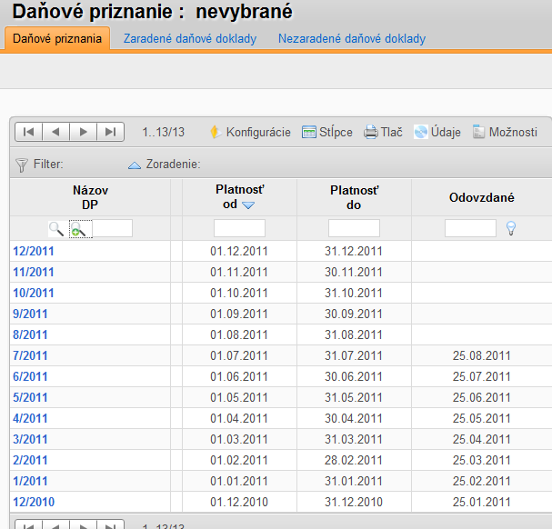
Task: Go to previous page in top pager
Action: tap(56, 132)
